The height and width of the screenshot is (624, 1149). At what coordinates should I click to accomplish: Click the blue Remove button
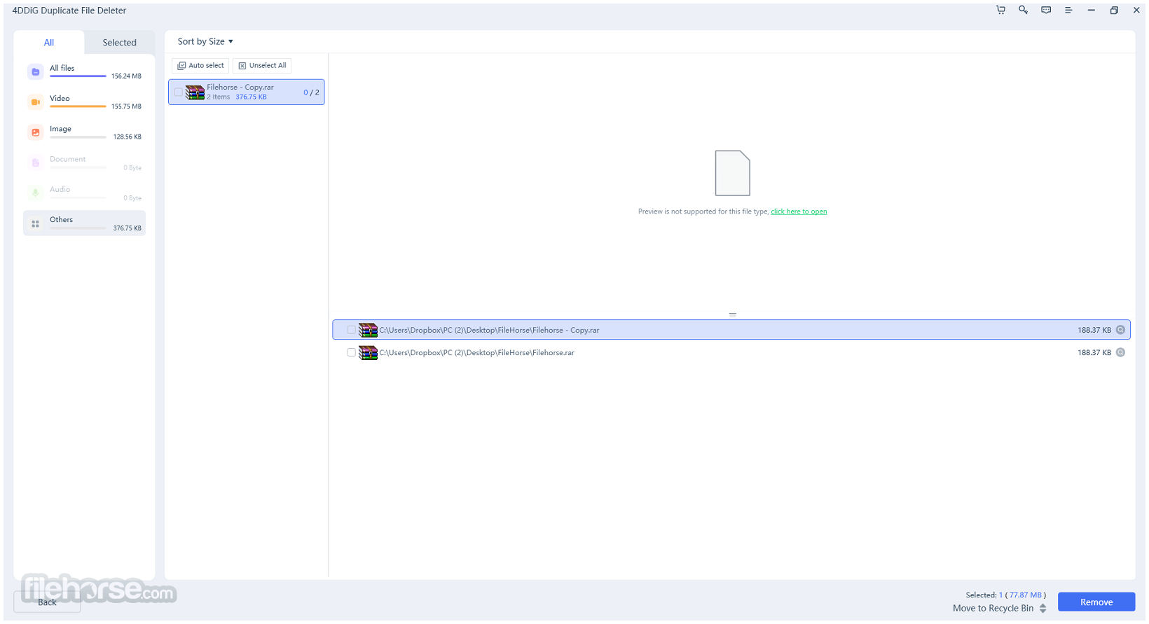pyautogui.click(x=1096, y=602)
